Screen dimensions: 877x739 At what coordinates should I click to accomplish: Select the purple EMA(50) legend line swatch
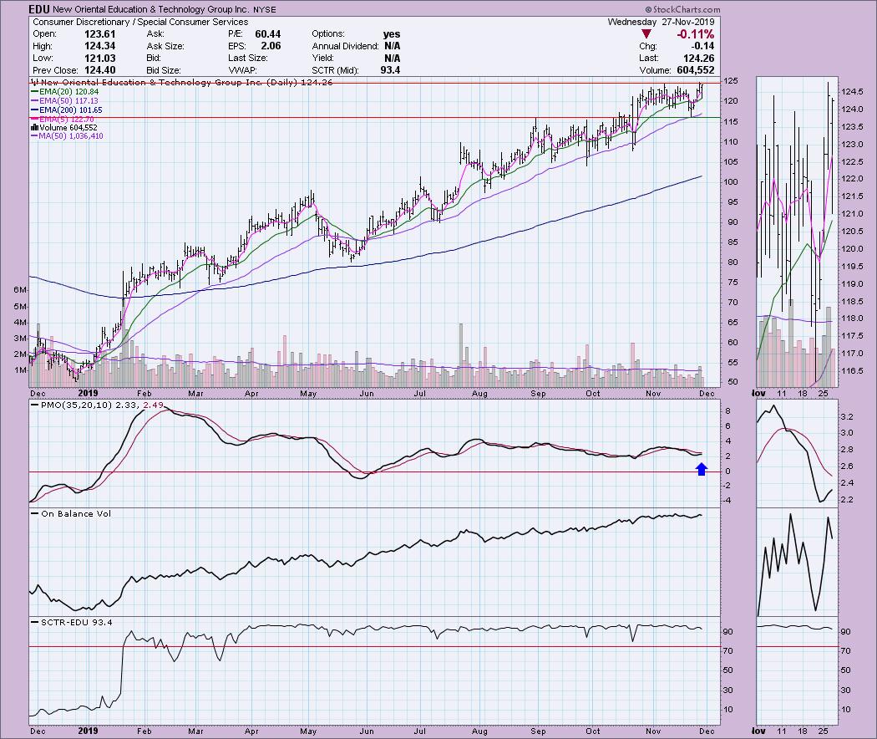click(x=35, y=101)
